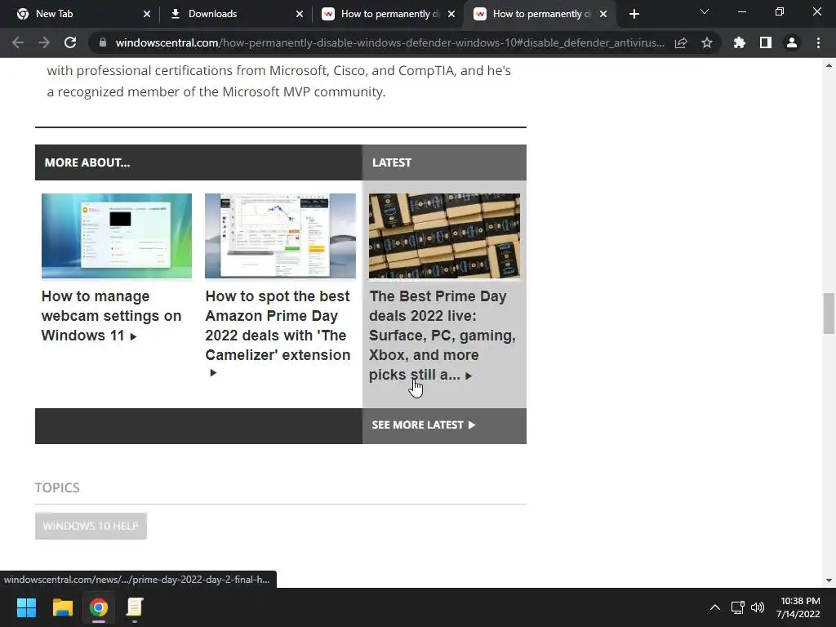Click the Chrome taskbar icon
836x627 pixels.
tap(99, 607)
